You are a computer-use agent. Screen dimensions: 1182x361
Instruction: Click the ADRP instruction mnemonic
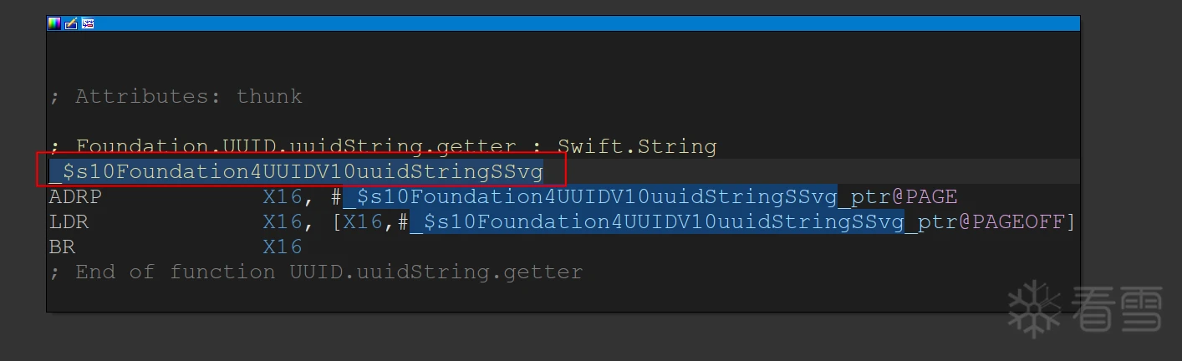point(75,197)
